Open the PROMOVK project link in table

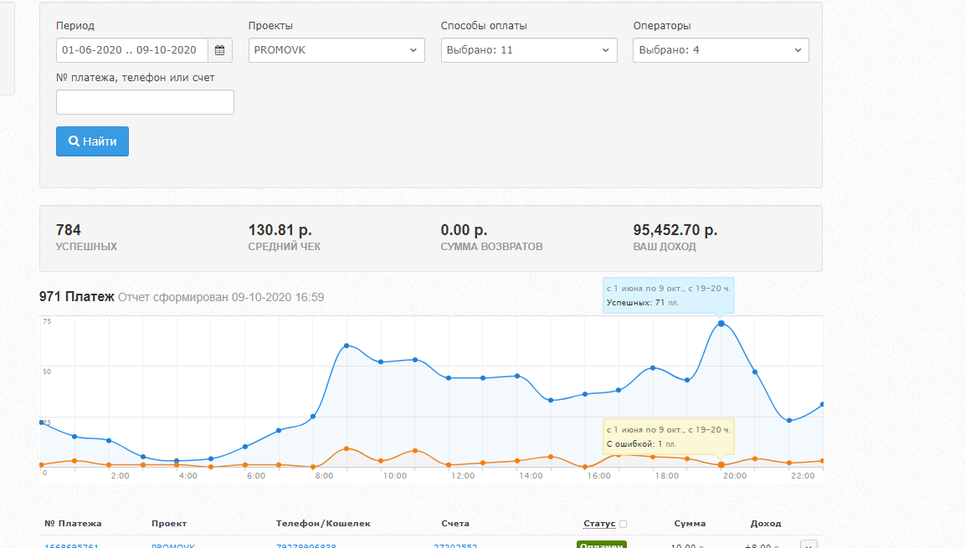173,545
